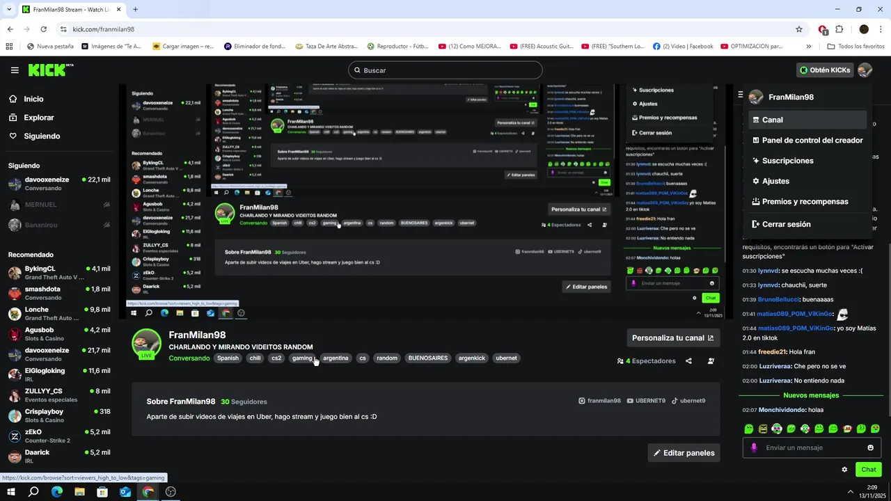
Task: Click Personaliza tu canal button
Action: pos(673,338)
